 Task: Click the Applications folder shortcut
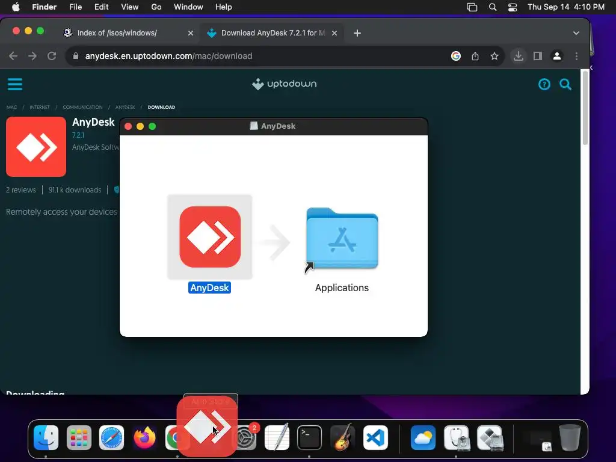pyautogui.click(x=342, y=239)
